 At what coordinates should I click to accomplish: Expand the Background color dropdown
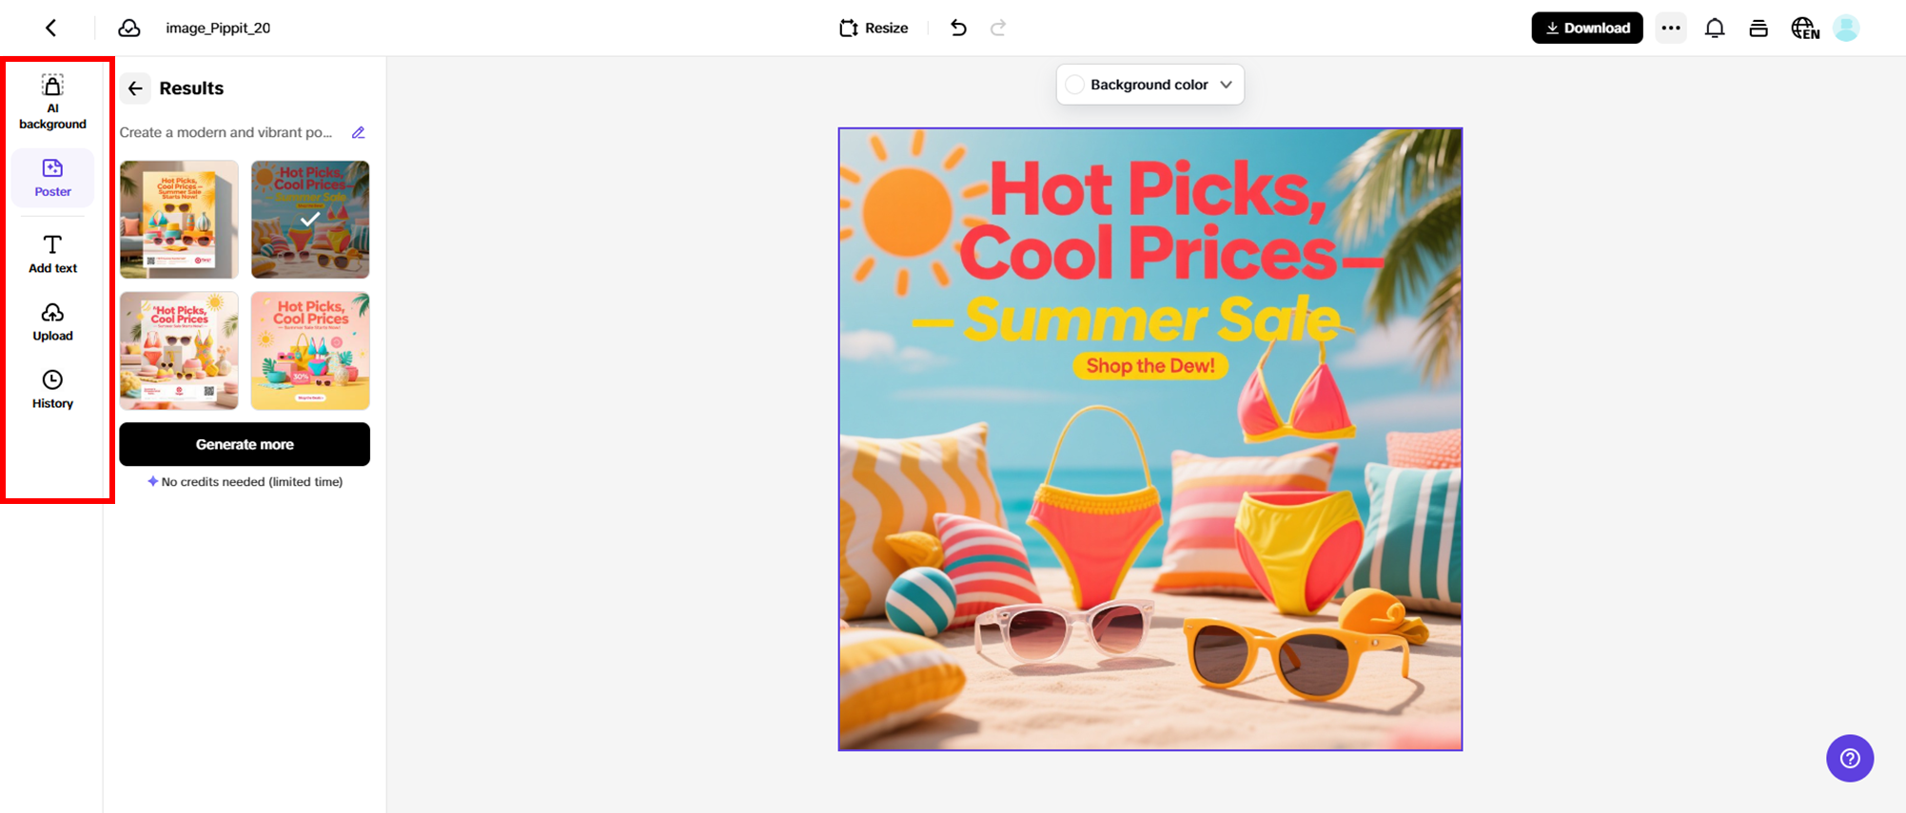point(1227,85)
